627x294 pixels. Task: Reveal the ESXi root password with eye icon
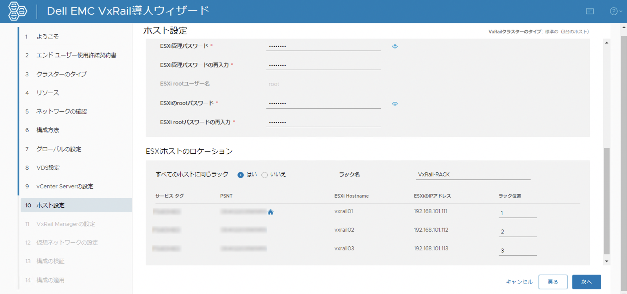395,104
